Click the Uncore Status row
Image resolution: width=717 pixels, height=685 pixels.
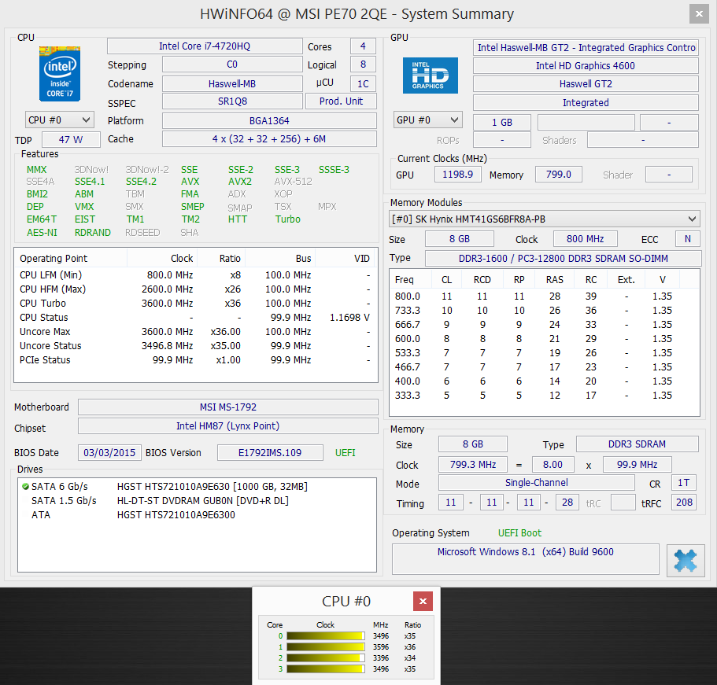(x=195, y=345)
